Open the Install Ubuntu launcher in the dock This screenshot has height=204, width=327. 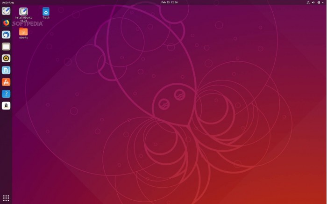pos(6,11)
